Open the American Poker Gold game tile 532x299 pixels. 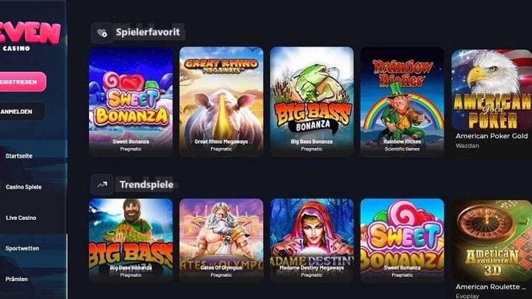491,99
